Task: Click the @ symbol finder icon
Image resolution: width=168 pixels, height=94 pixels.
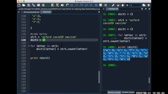Action: click(x=43, y=5)
